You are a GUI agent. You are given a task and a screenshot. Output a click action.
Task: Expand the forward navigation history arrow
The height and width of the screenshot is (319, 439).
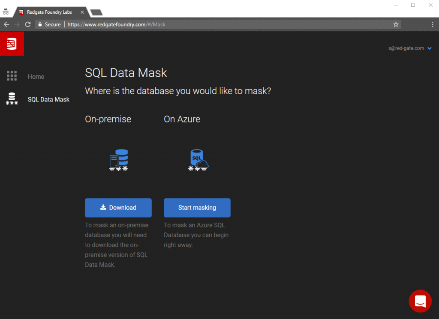pyautogui.click(x=16, y=24)
